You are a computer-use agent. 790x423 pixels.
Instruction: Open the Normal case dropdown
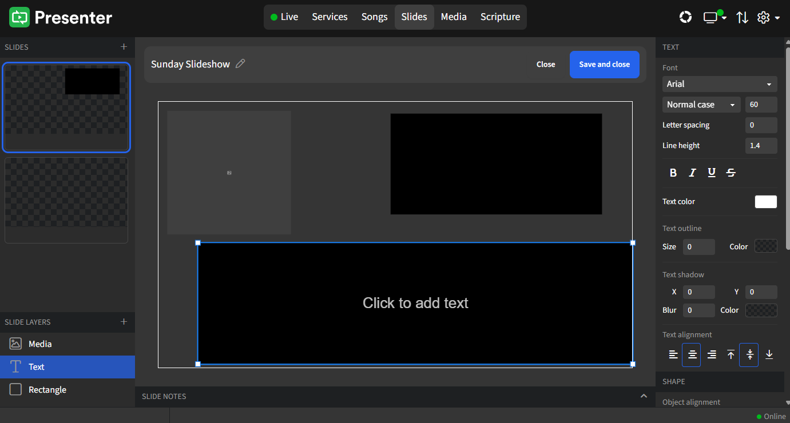coord(701,104)
